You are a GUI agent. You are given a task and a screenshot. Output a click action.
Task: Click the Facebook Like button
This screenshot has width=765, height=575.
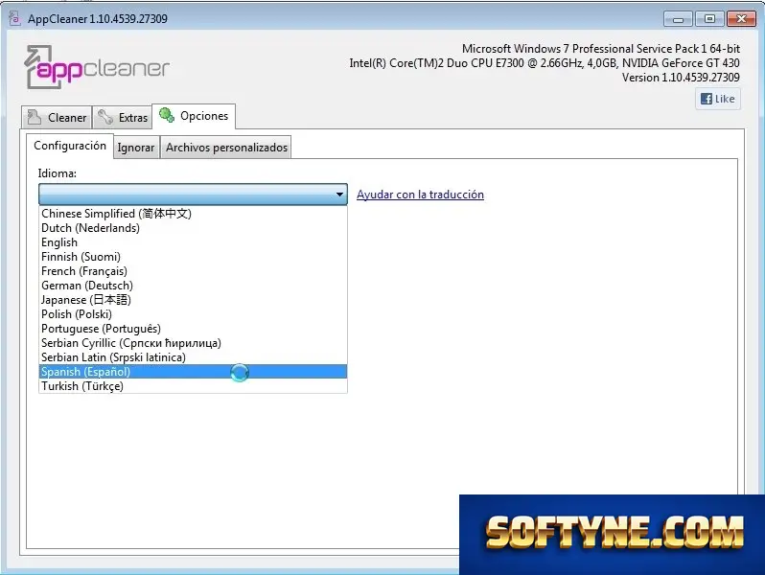coord(718,99)
